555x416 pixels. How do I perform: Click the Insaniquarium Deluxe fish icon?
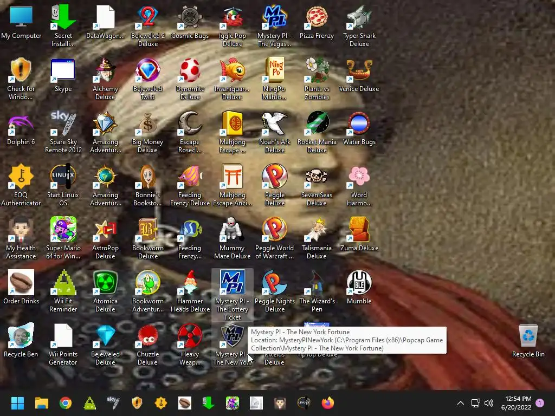click(232, 79)
